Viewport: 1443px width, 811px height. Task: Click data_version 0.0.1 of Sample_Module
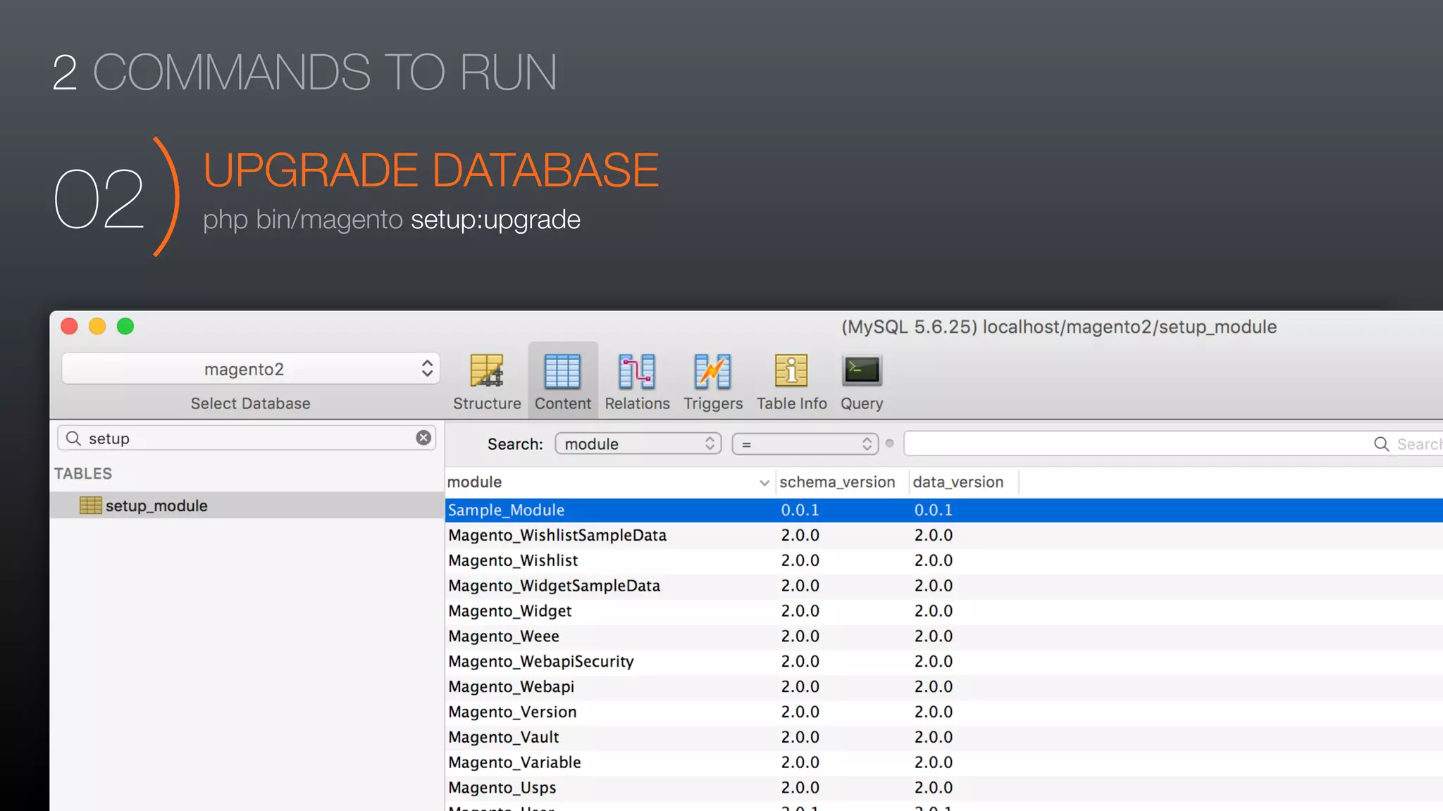click(x=933, y=510)
